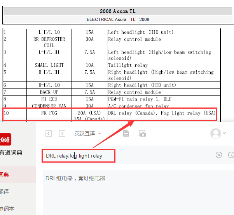Screen dimensions: 234x215
Task: Click the L-H/L HI cell
Action: point(49,55)
